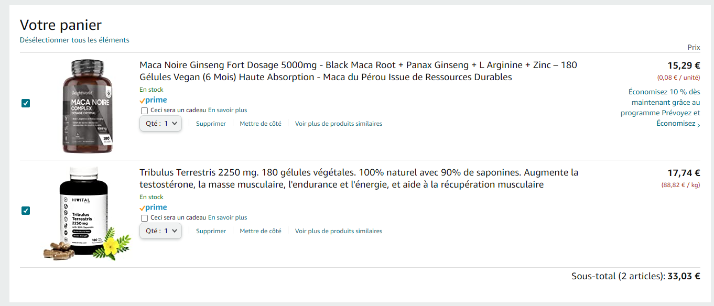Mark Maca Noire as a gift checkbox

[x=144, y=111]
